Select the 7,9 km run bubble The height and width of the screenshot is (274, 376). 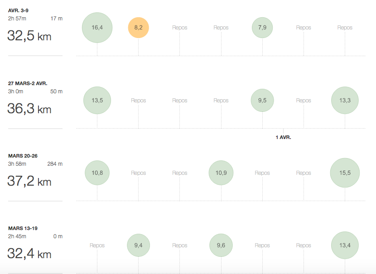click(262, 28)
